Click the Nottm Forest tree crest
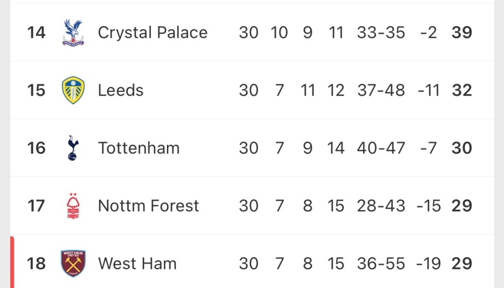Viewport: 504px width, 288px height. pos(73,206)
